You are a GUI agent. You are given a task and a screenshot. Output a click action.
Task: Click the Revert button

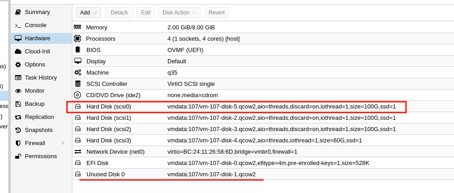coord(216,13)
